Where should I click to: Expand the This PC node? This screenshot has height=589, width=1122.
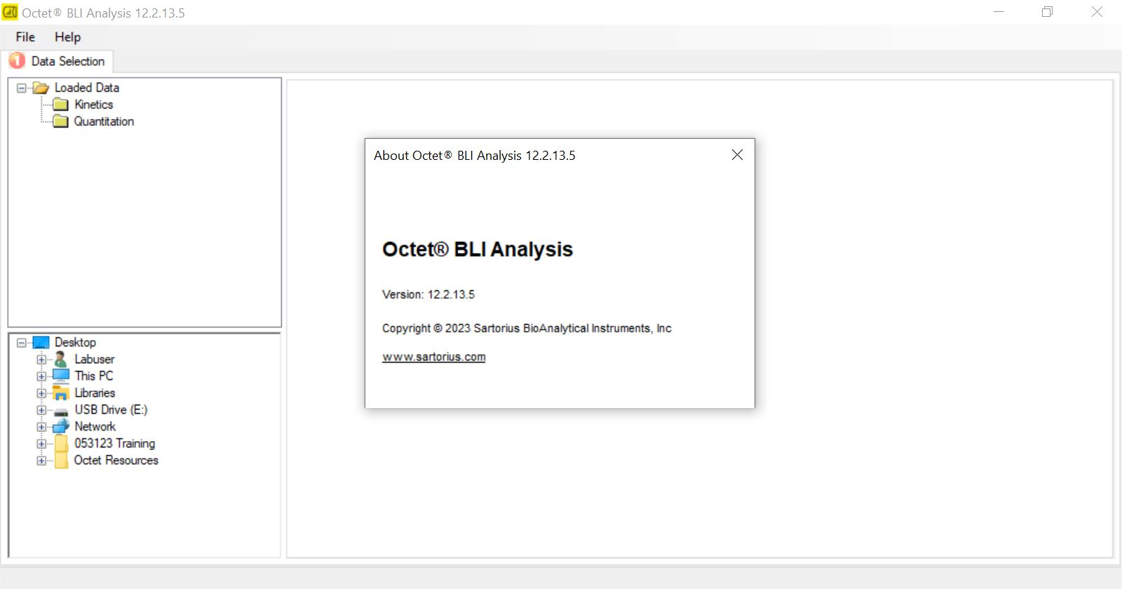41,377
